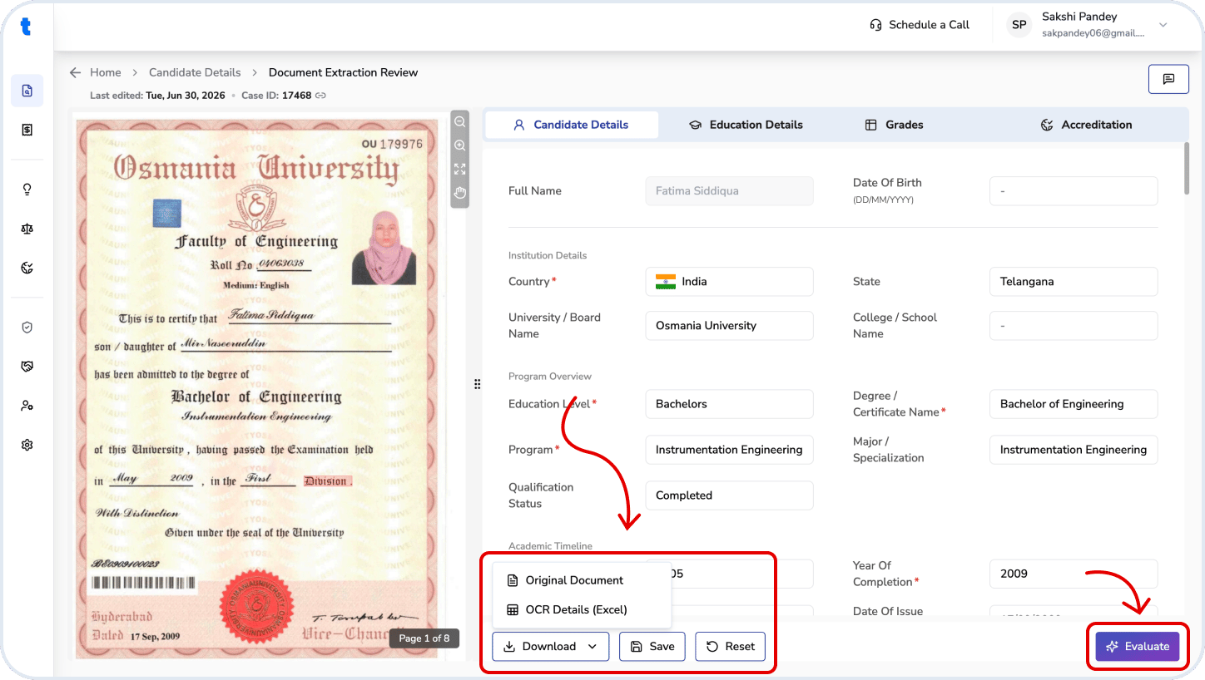Click the Full Name field
This screenshot has width=1205, height=680.
pyautogui.click(x=729, y=191)
